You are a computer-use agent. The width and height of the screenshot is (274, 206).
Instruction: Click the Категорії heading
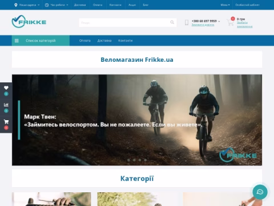[137, 179]
